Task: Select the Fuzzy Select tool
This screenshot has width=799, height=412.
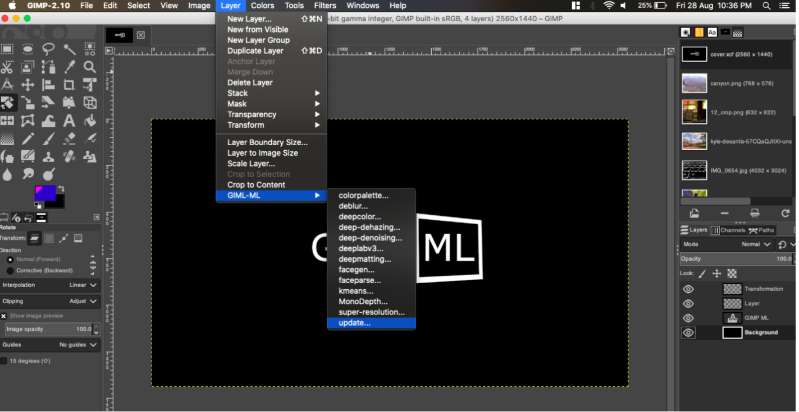Action: tap(69, 49)
